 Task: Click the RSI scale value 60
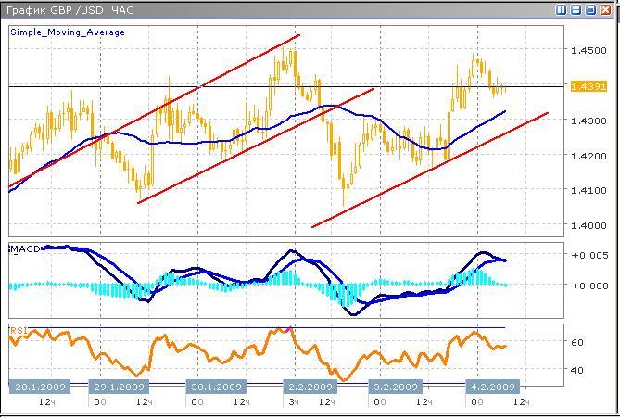coord(576,342)
